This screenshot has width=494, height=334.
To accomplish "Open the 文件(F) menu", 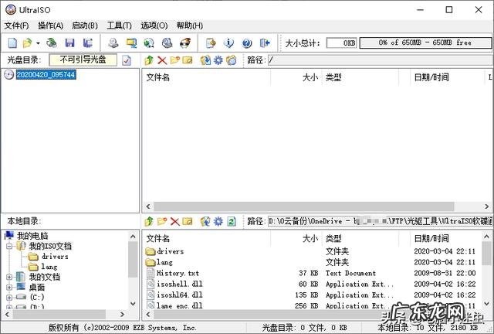I will coord(16,26).
